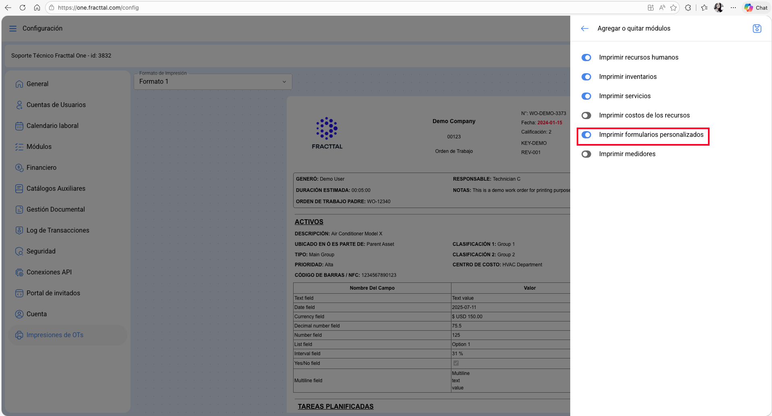Click the red date 2024-01-15
Image resolution: width=772 pixels, height=416 pixels.
coord(550,123)
